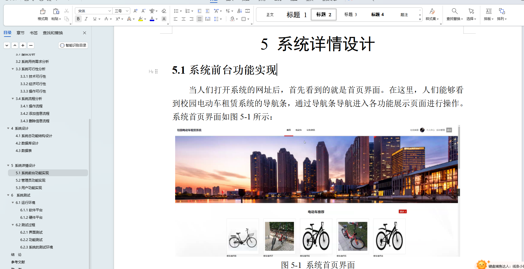Apply blue font color
This screenshot has width=524, height=269.
(152, 19)
